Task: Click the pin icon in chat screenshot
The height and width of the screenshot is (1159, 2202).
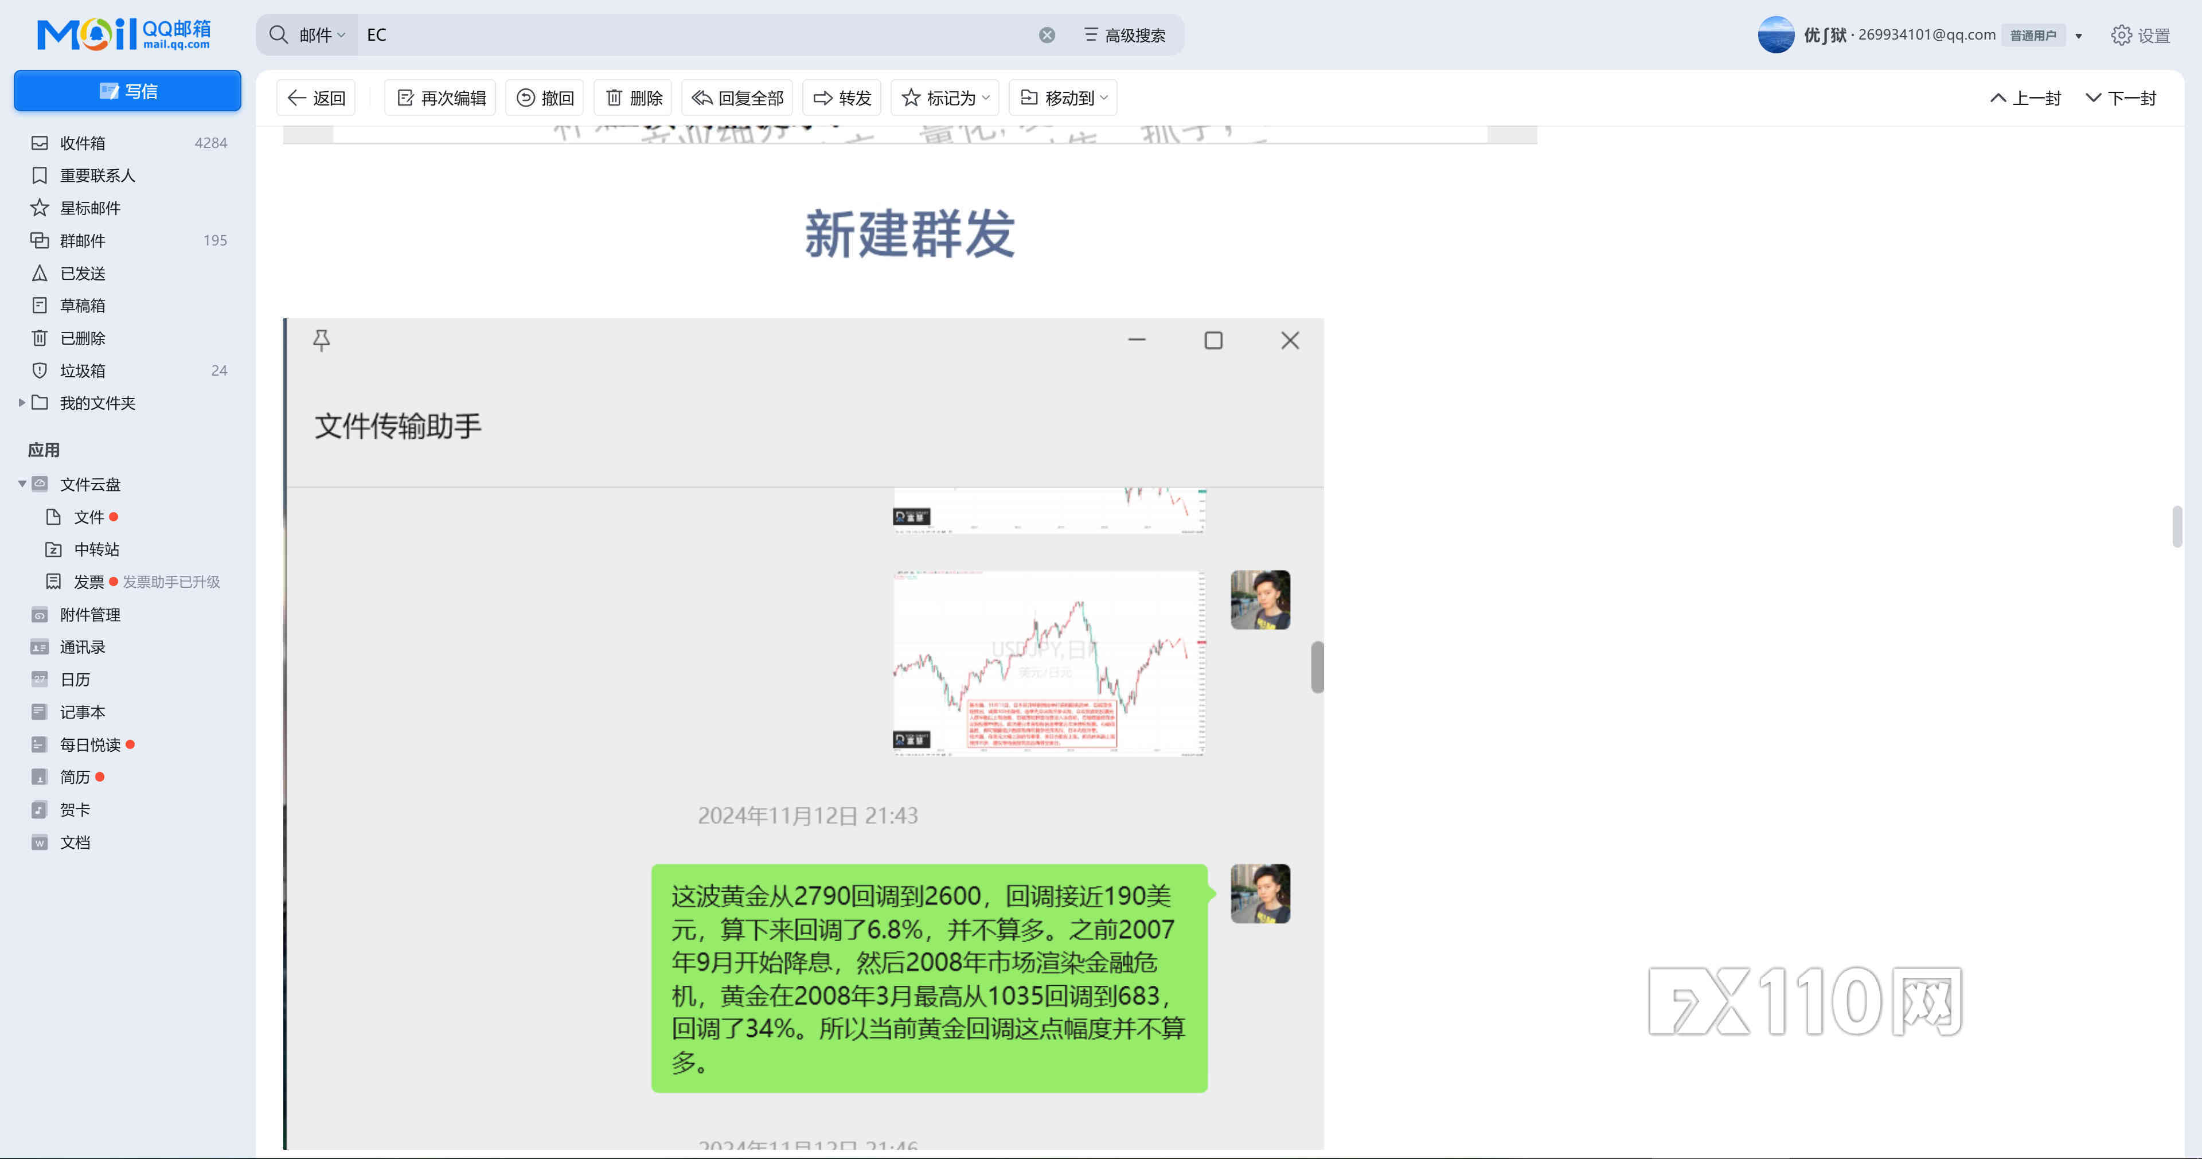Action: coord(321,340)
